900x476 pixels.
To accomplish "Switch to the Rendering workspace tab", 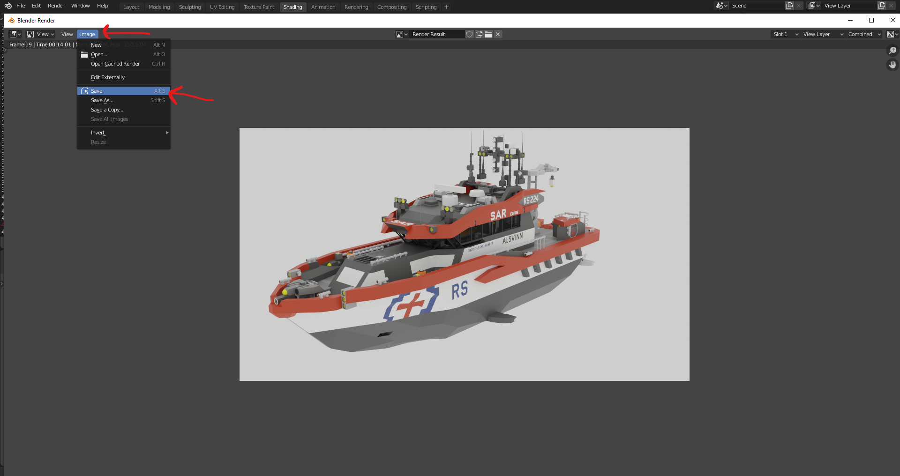I will [x=356, y=7].
